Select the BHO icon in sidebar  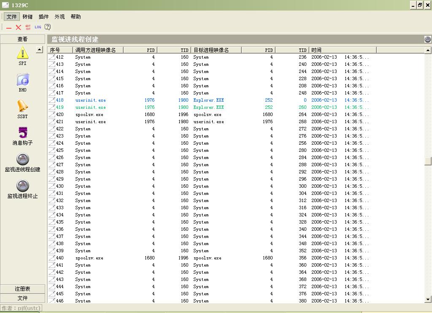pyautogui.click(x=22, y=80)
